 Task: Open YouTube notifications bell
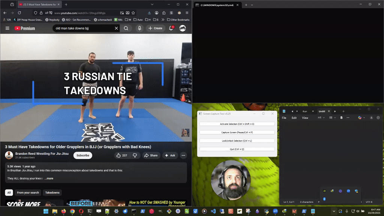tap(171, 28)
